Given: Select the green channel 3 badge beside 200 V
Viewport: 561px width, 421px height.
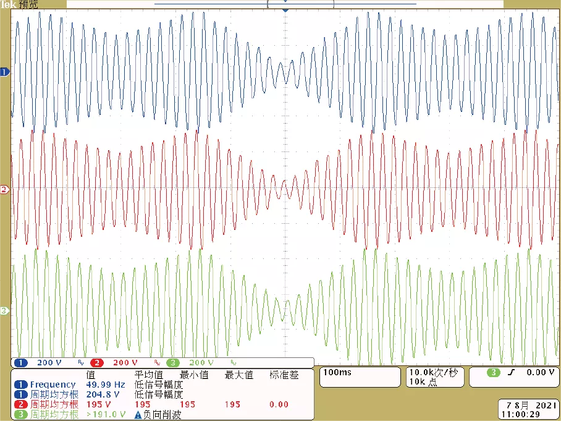Looking at the screenshot, I should (173, 363).
